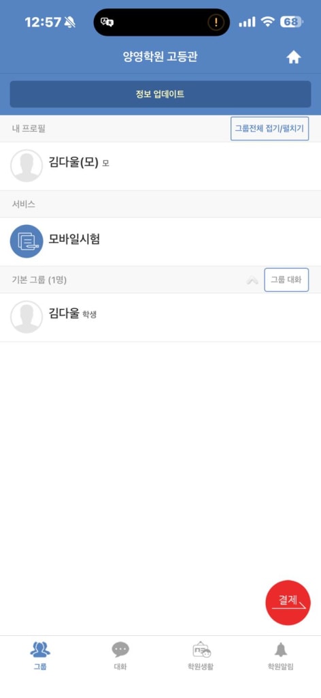Tap the student 김다울 avatar picture
This screenshot has width=321, height=698.
(27, 317)
